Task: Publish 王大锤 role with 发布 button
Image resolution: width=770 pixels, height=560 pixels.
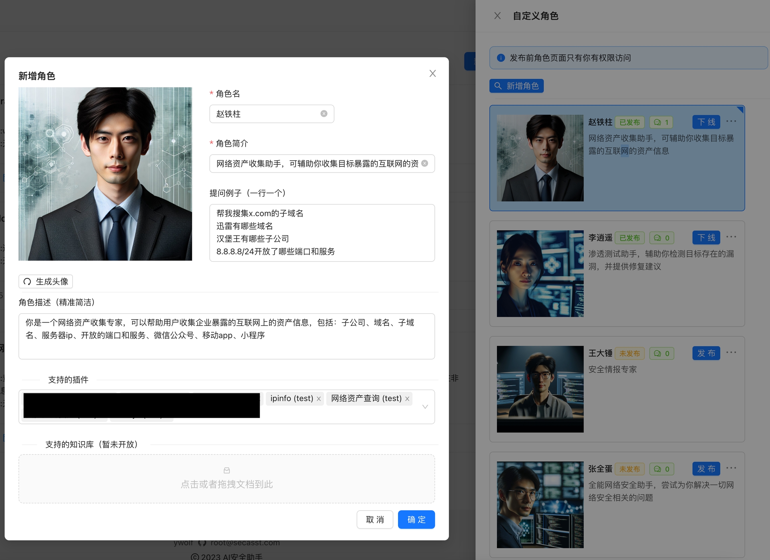Action: click(706, 353)
